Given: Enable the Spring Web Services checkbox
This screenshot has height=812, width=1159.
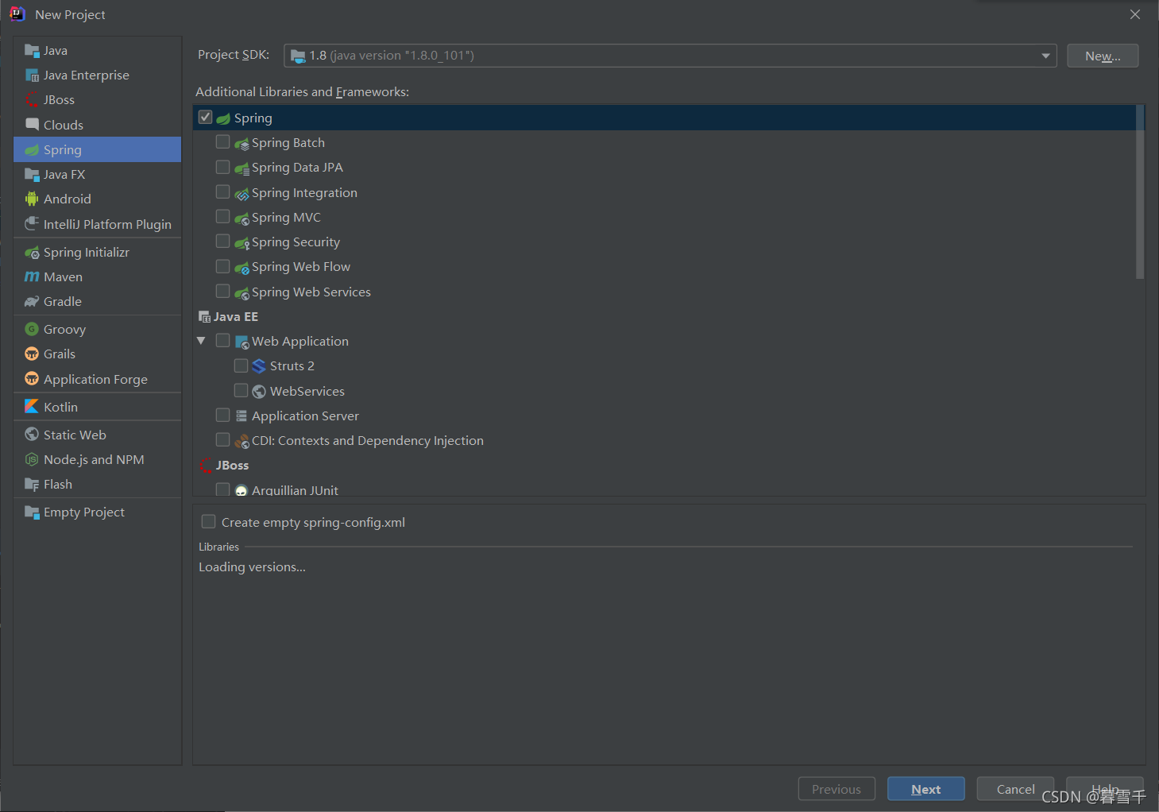Looking at the screenshot, I should pyautogui.click(x=223, y=292).
